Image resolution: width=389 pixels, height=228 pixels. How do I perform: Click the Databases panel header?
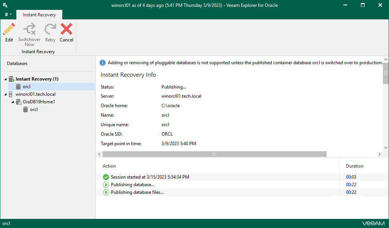click(17, 63)
